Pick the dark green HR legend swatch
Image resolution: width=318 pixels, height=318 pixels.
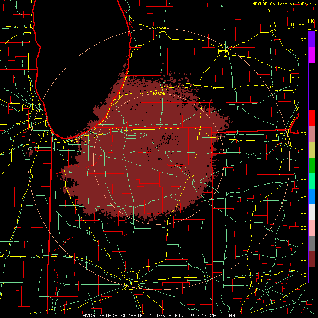312,165
